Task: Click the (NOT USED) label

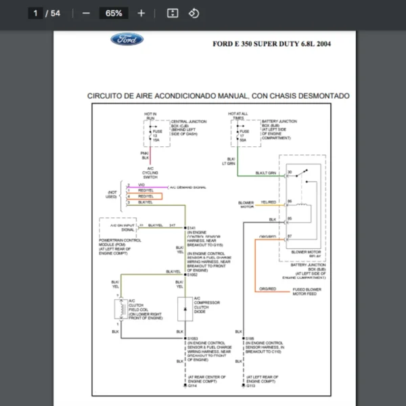Action: point(112,194)
